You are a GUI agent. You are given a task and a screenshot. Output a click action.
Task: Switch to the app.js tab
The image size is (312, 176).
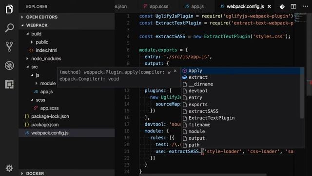pyautogui.click(x=195, y=6)
